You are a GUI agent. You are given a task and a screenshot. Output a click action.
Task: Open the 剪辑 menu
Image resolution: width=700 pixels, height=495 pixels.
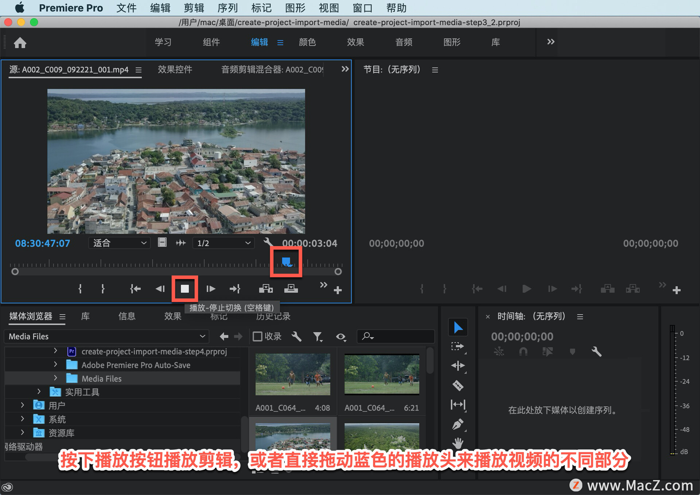(194, 8)
